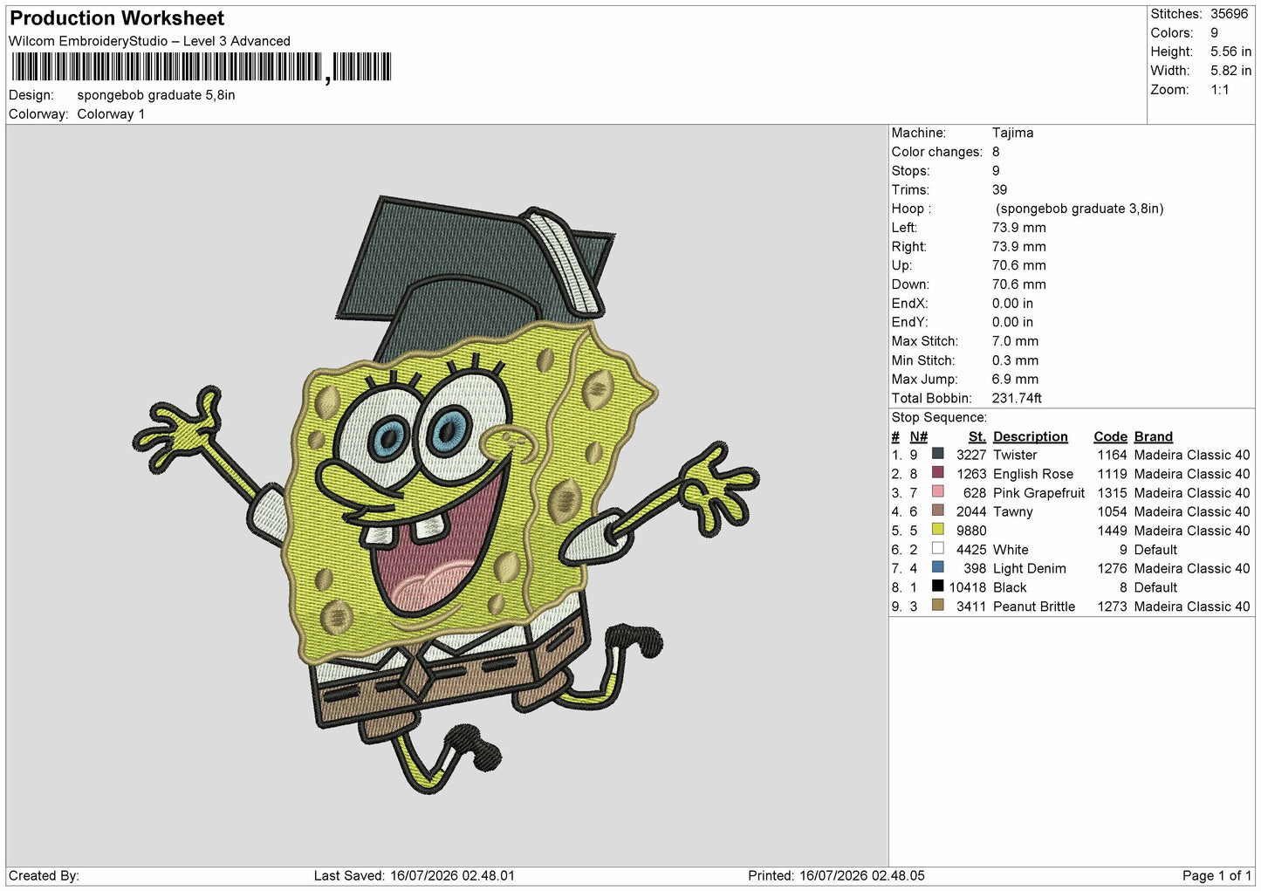Image resolution: width=1261 pixels, height=891 pixels.
Task: Click the 'Peanut Brittle' description text
Action: coord(1034,607)
